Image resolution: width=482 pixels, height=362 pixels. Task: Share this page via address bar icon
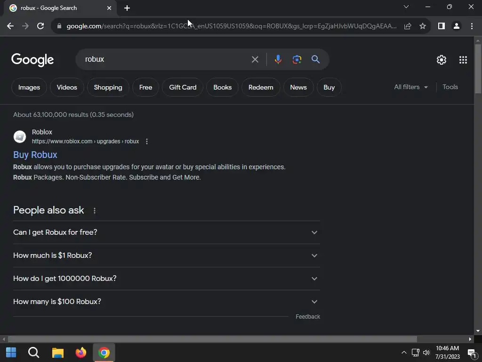tap(408, 26)
